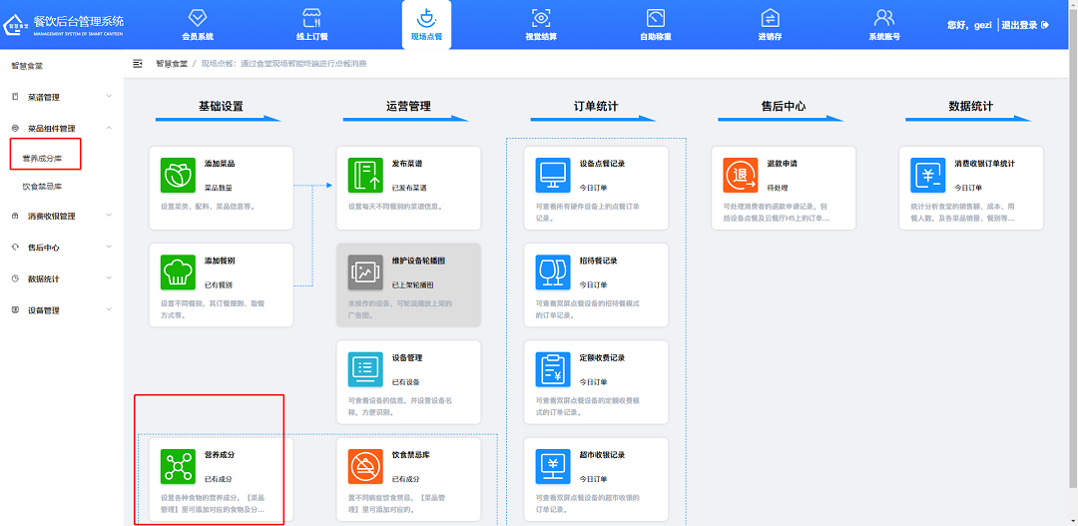Select the 营养成分 molecule icon
The height and width of the screenshot is (526, 1078).
(178, 466)
